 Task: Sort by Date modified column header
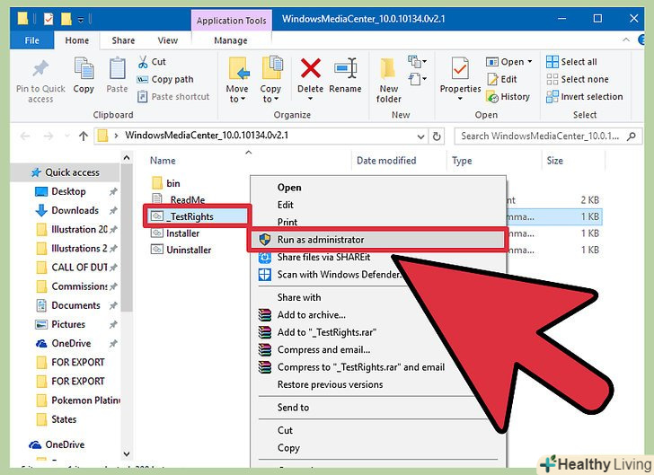(x=386, y=161)
